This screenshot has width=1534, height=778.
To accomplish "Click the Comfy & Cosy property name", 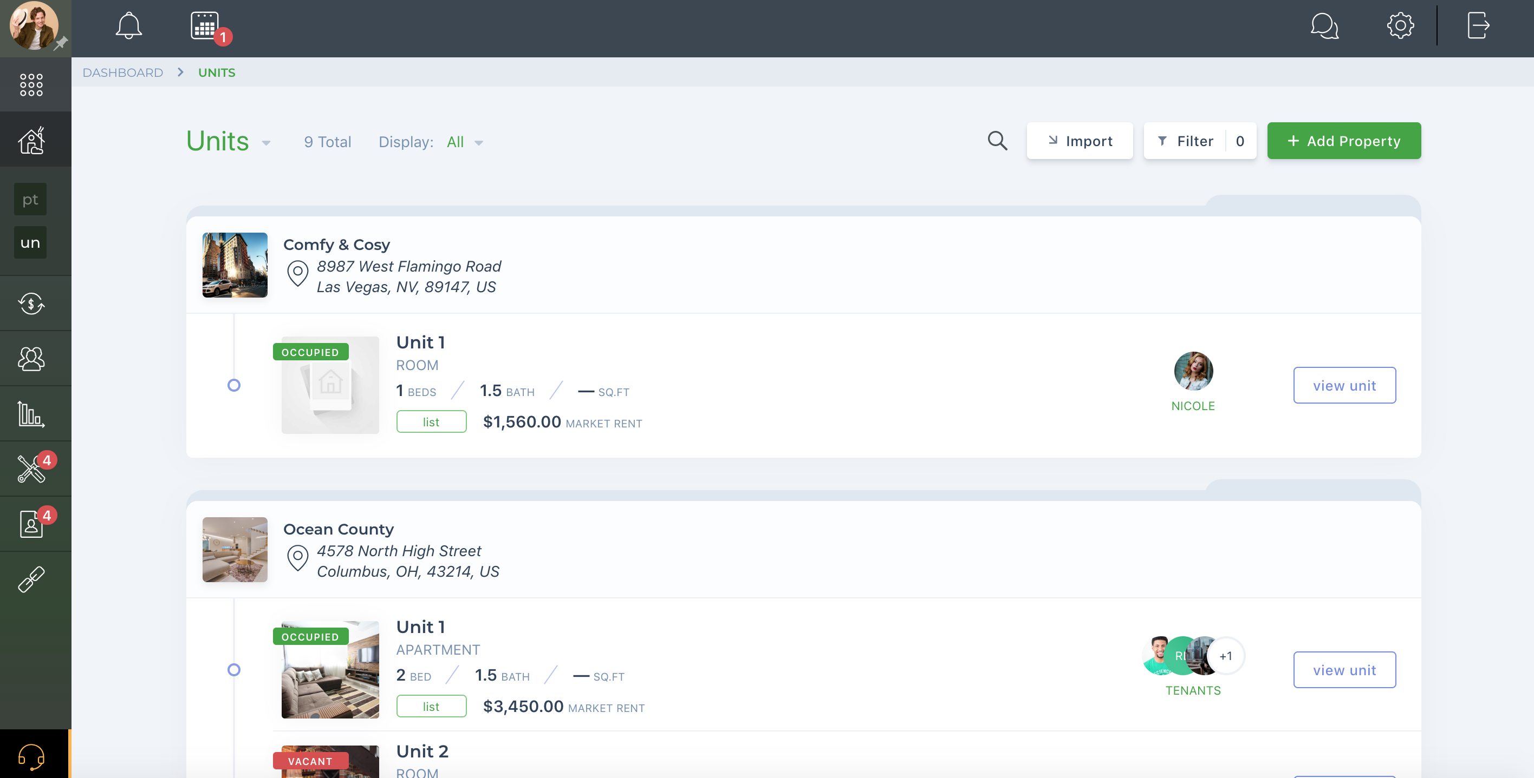I will pos(336,245).
